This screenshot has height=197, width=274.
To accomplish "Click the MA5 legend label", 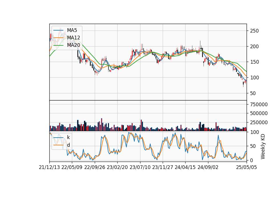I will [x=72, y=30].
